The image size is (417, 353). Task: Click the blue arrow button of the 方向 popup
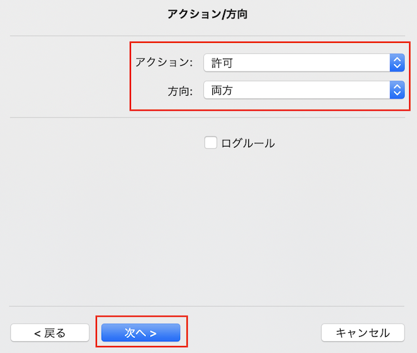pyautogui.click(x=397, y=90)
